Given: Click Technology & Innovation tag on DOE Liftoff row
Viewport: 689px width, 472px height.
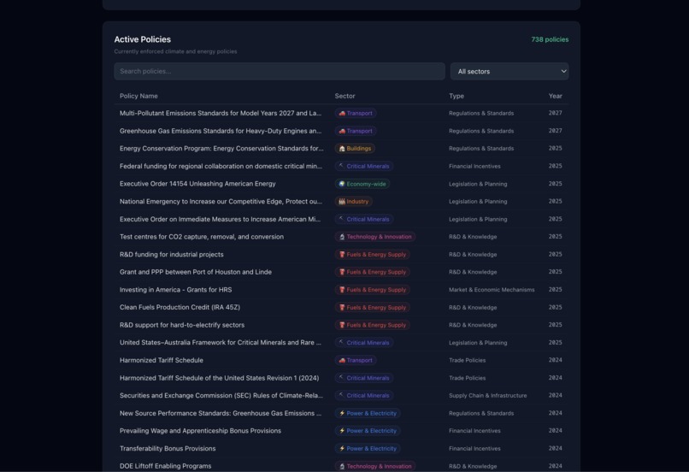Looking at the screenshot, I should click(x=374, y=466).
